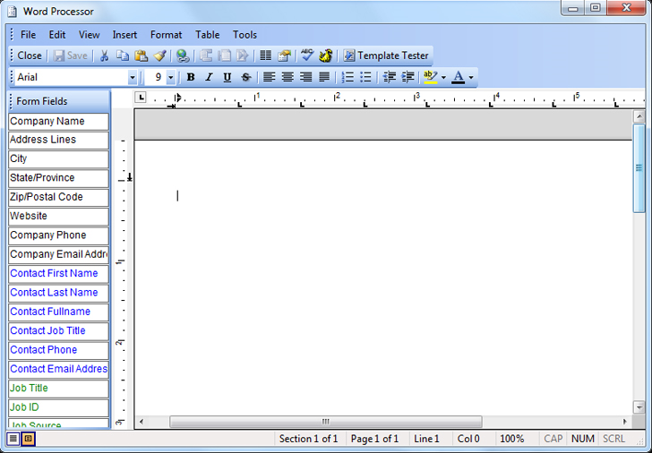The width and height of the screenshot is (652, 453).
Task: Click inside the document page body
Action: pos(382,278)
